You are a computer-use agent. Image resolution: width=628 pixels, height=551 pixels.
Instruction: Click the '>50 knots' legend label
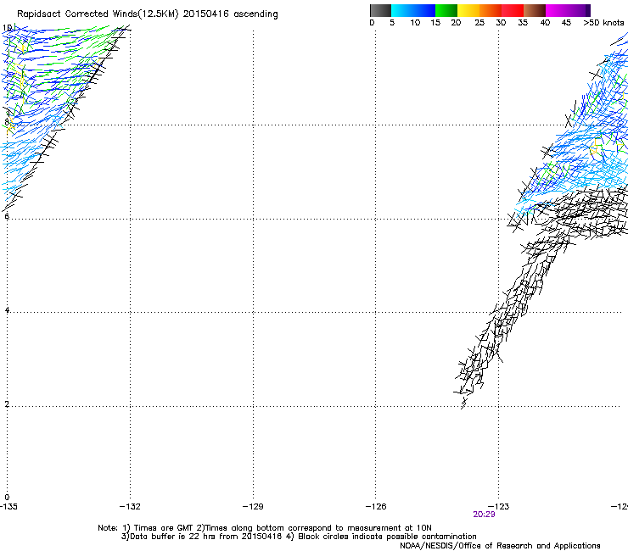(603, 22)
